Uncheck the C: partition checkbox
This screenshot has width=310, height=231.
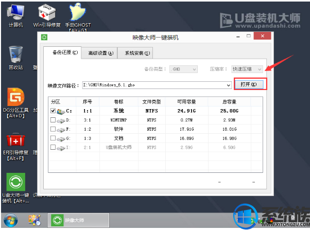tap(53, 111)
